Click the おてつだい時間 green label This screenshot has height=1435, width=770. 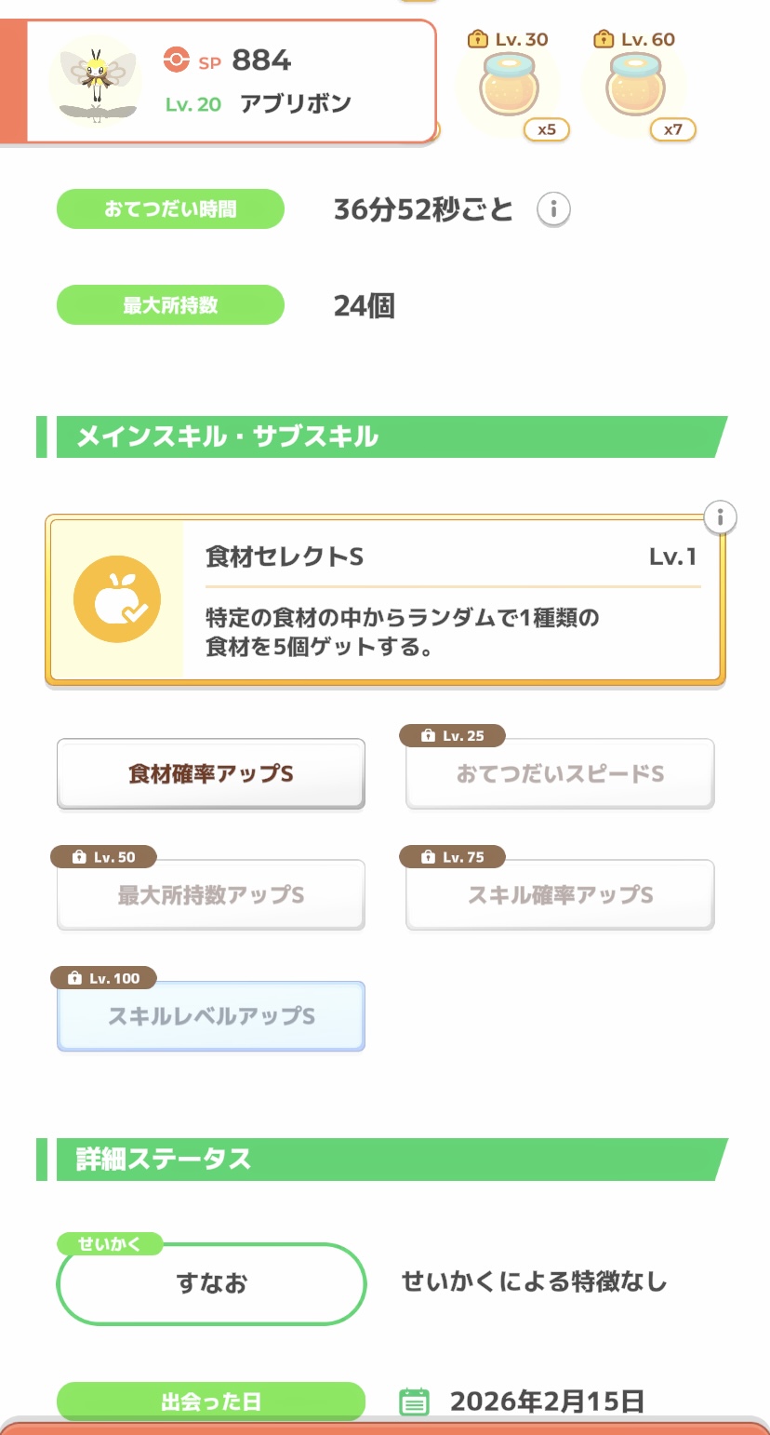pos(170,209)
